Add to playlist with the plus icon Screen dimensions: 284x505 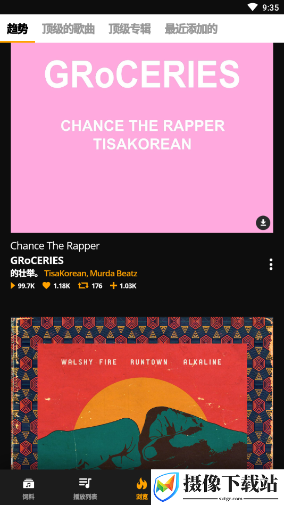(113, 286)
